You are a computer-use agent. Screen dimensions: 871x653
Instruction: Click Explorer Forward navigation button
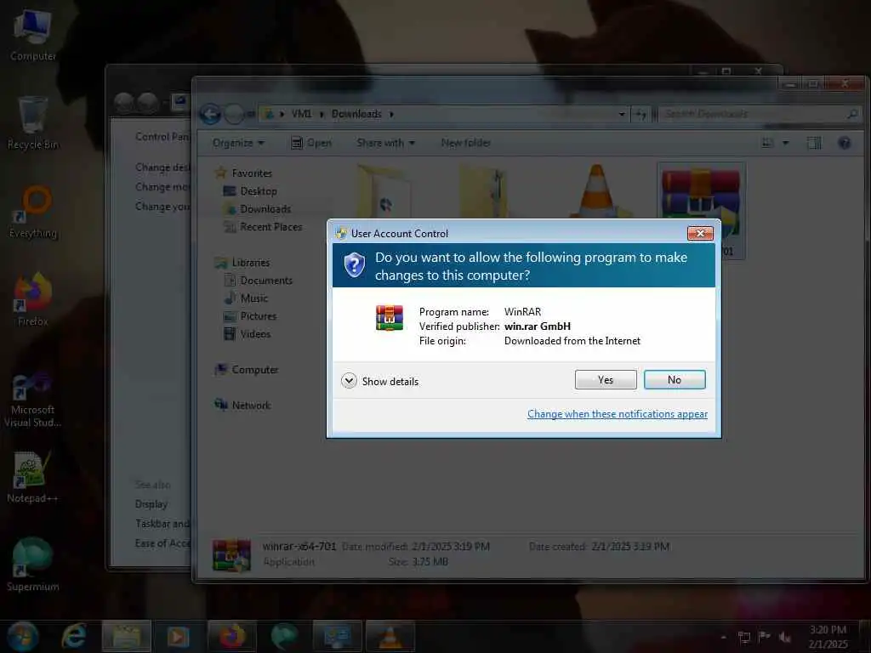coord(234,114)
